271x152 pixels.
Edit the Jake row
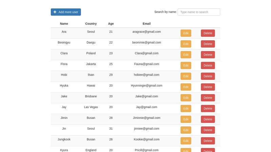[186, 98]
